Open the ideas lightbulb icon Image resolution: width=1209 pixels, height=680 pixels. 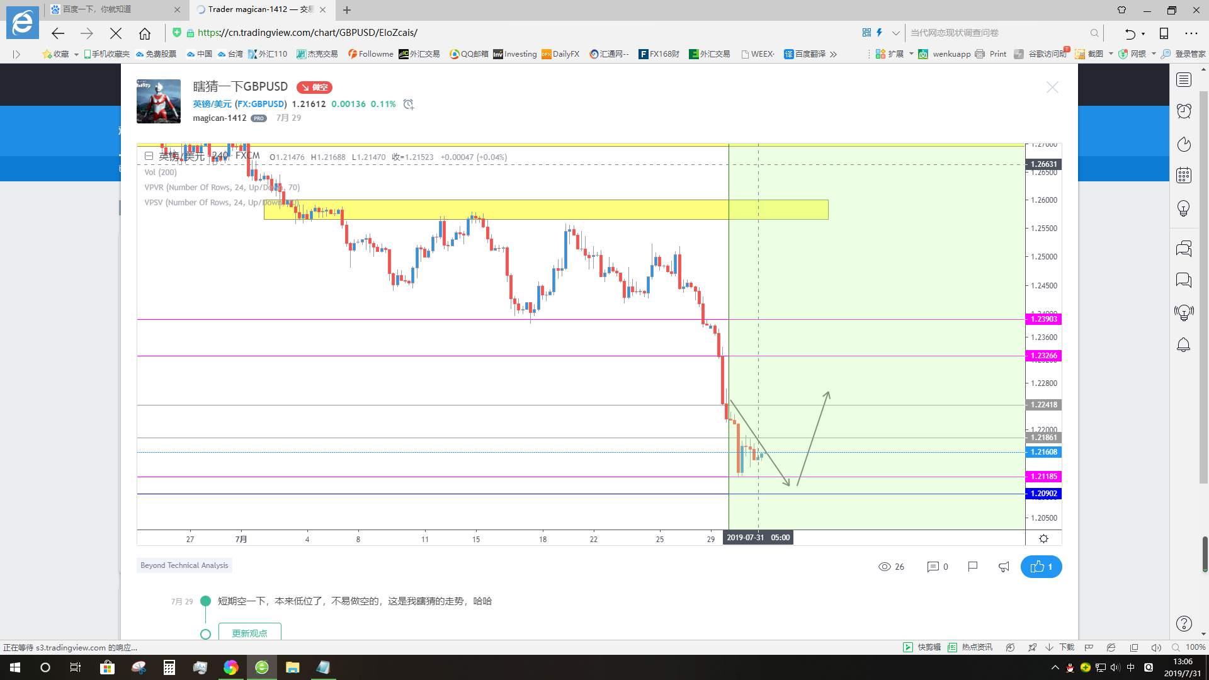[1184, 208]
